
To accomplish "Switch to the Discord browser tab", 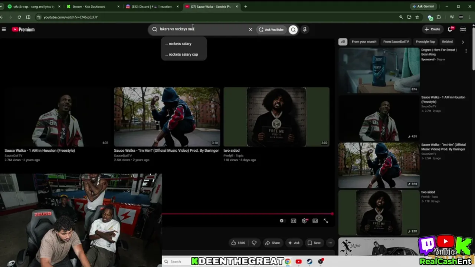I will 152,7.
